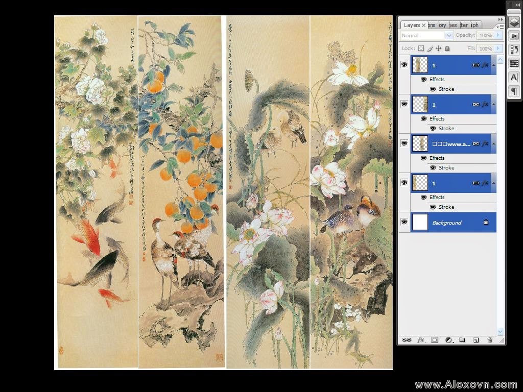Open the Opacity slider arrow
The image size is (523, 392).
pos(498,35)
